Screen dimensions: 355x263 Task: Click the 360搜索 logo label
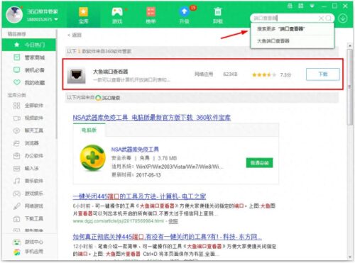tap(108, 98)
